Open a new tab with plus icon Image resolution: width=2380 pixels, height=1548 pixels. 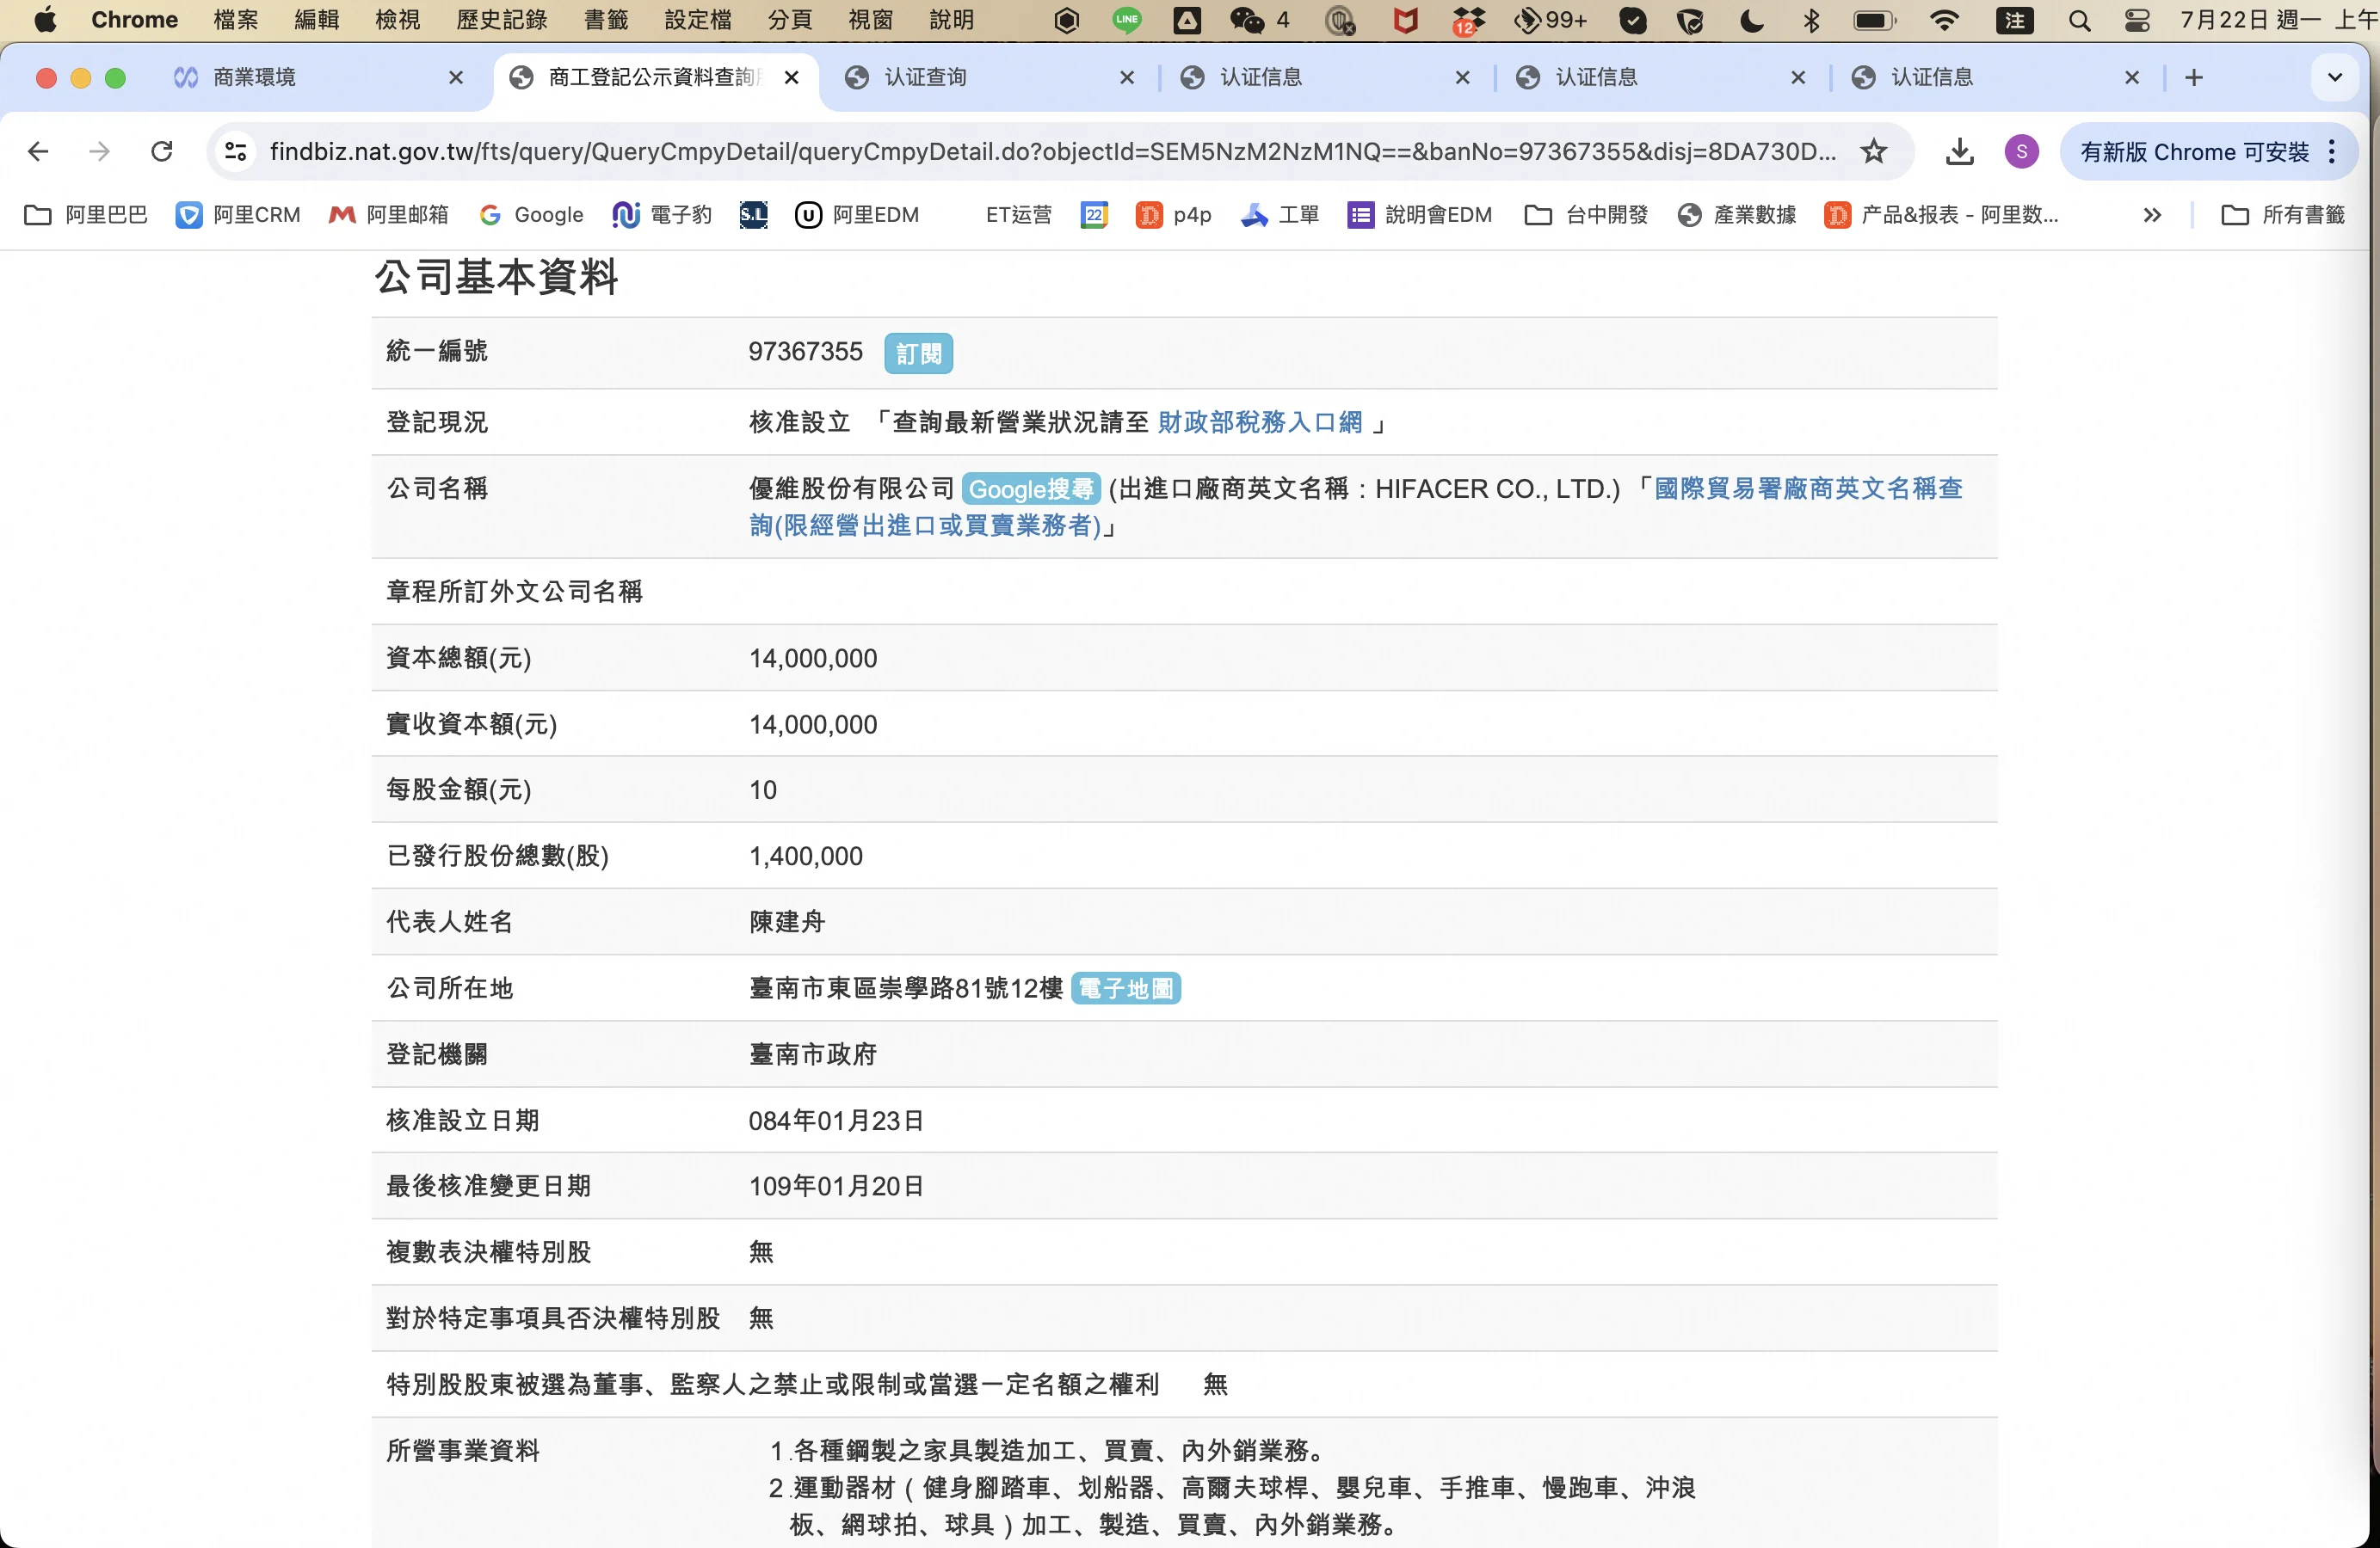[2193, 77]
